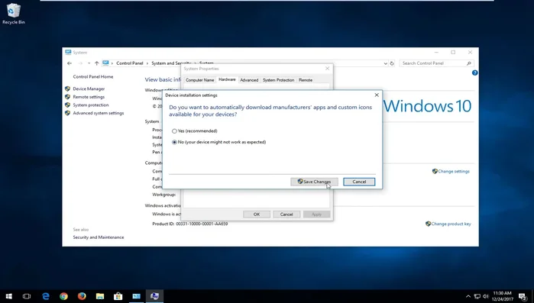Open the System Protection tab
534x303 pixels.
[278, 80]
